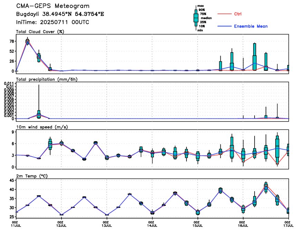
Task: Click the red Ctrl legend line
Action: point(224,14)
